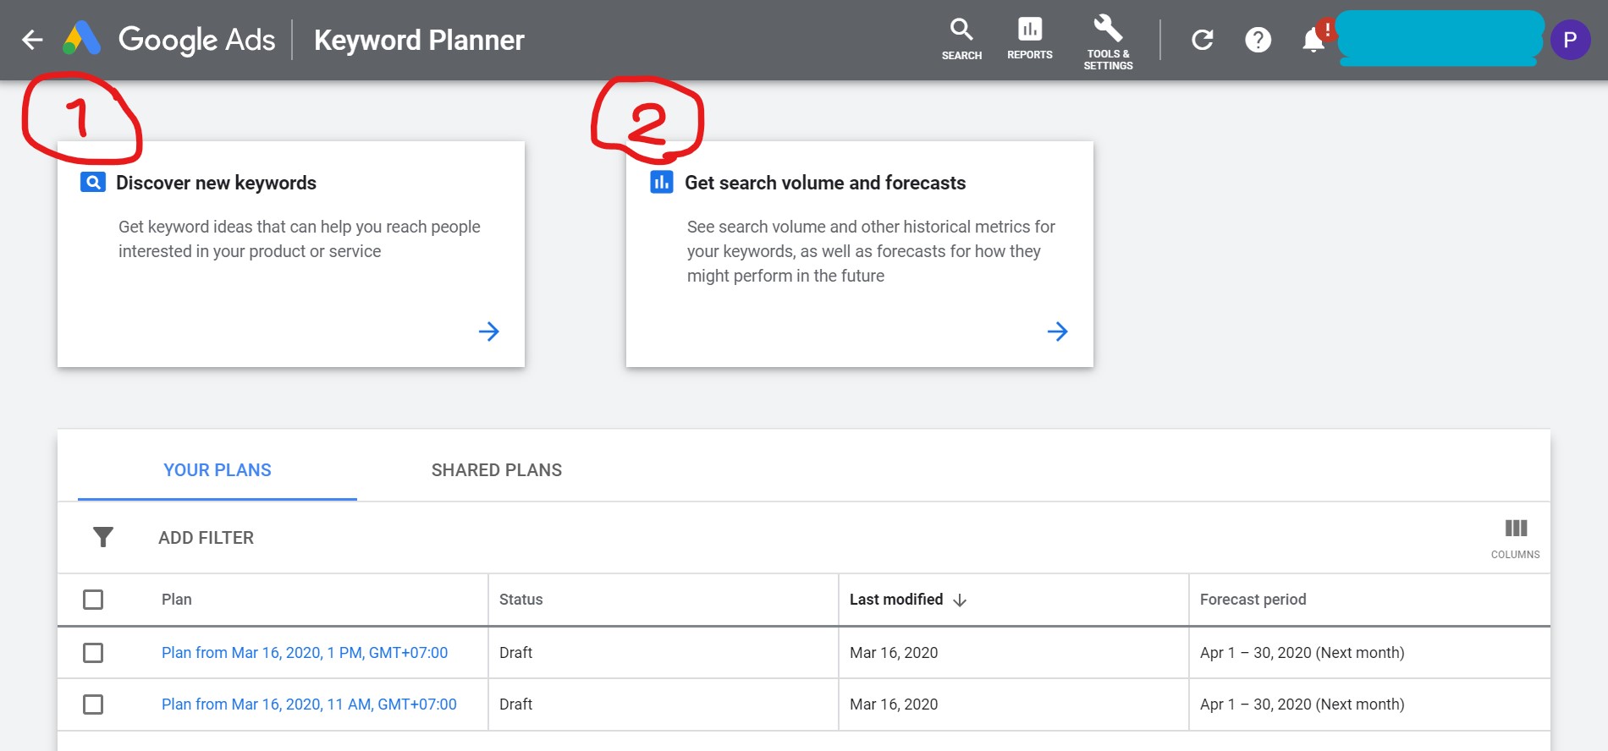Select the Your Plans tab

[218, 470]
